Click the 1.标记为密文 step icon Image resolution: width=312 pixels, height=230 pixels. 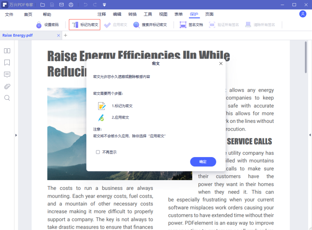(102, 106)
